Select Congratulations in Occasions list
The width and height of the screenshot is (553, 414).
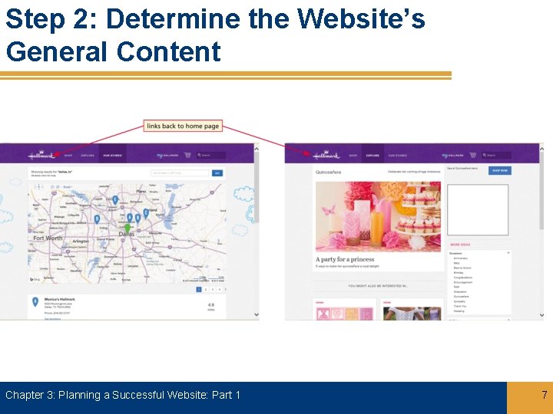(463, 278)
